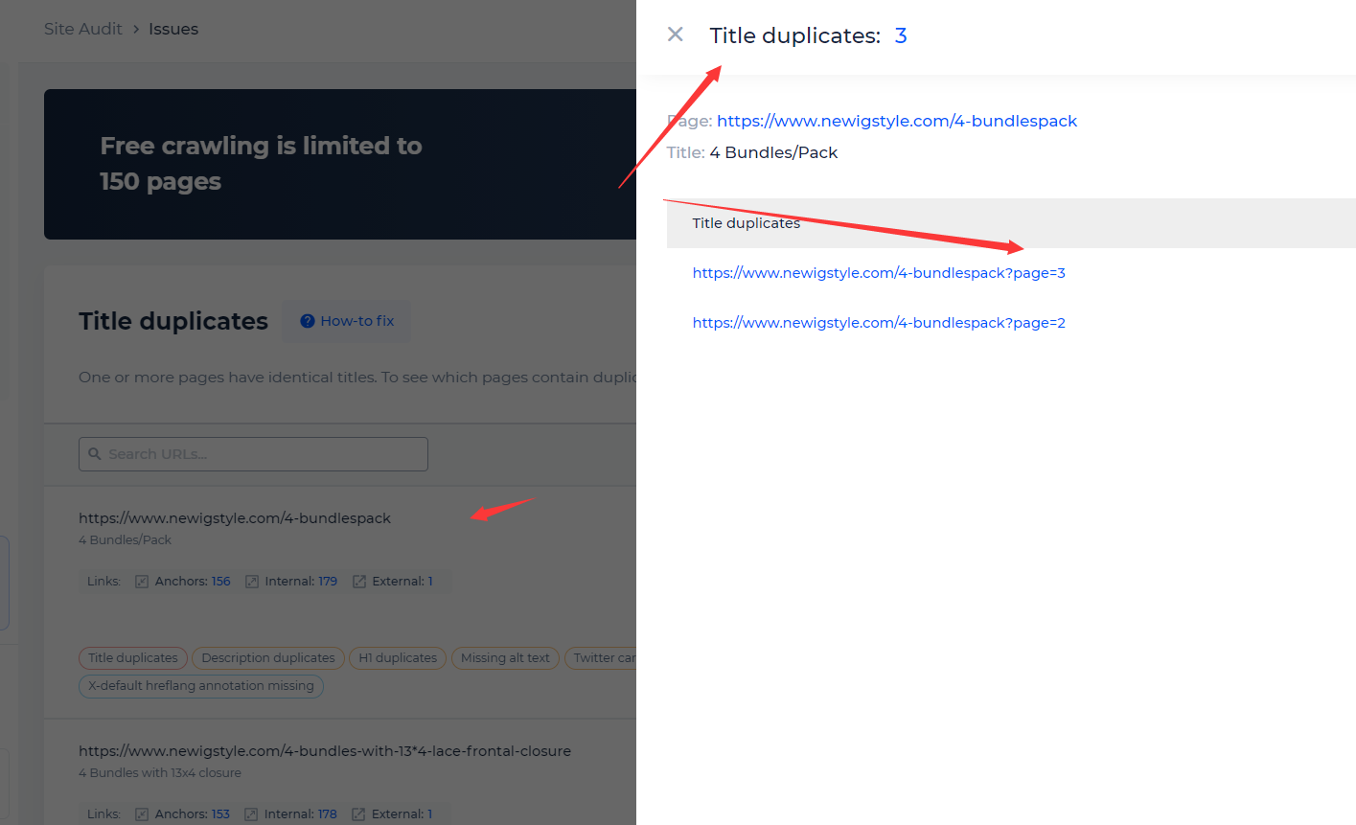Open Anchors count 156
Viewport: 1356px width, 825px height.
point(220,582)
